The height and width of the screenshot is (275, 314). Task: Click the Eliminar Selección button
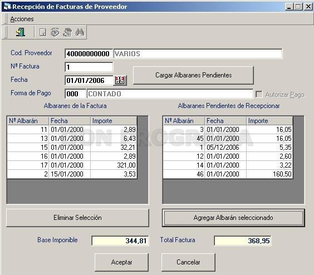click(77, 218)
